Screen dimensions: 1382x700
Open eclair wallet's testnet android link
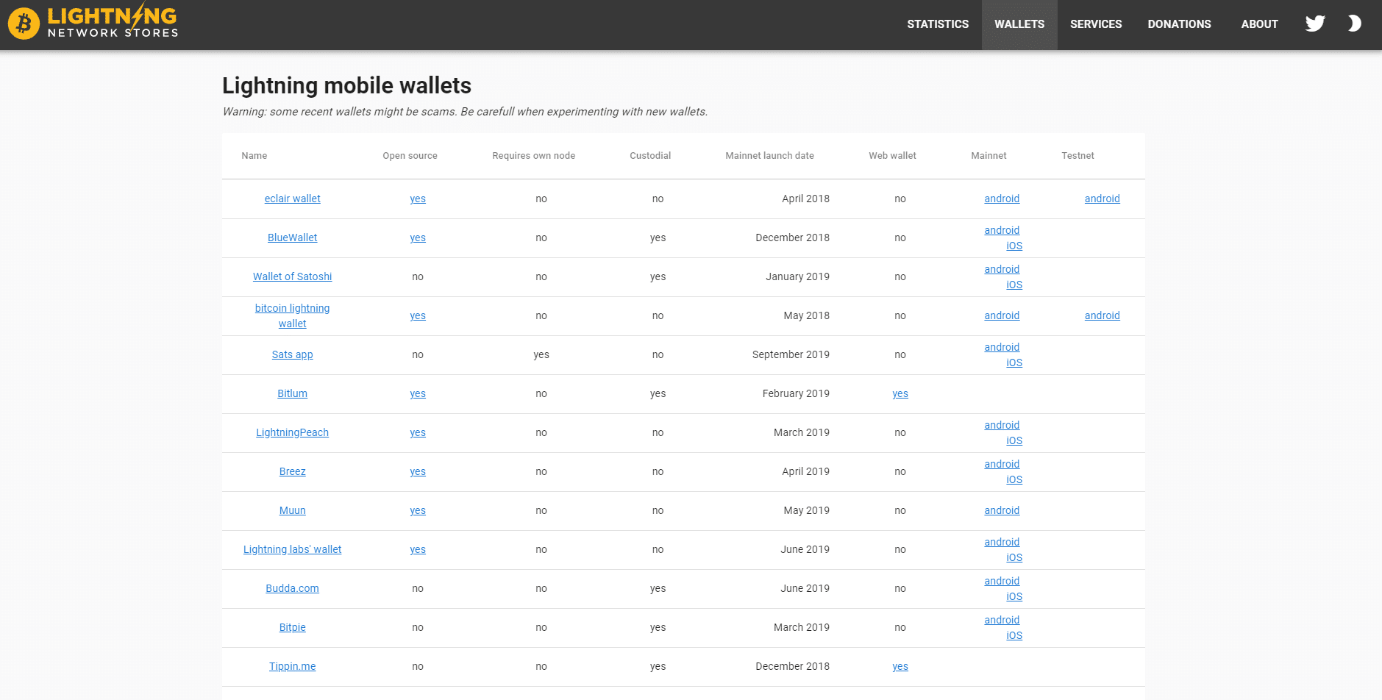pos(1102,199)
